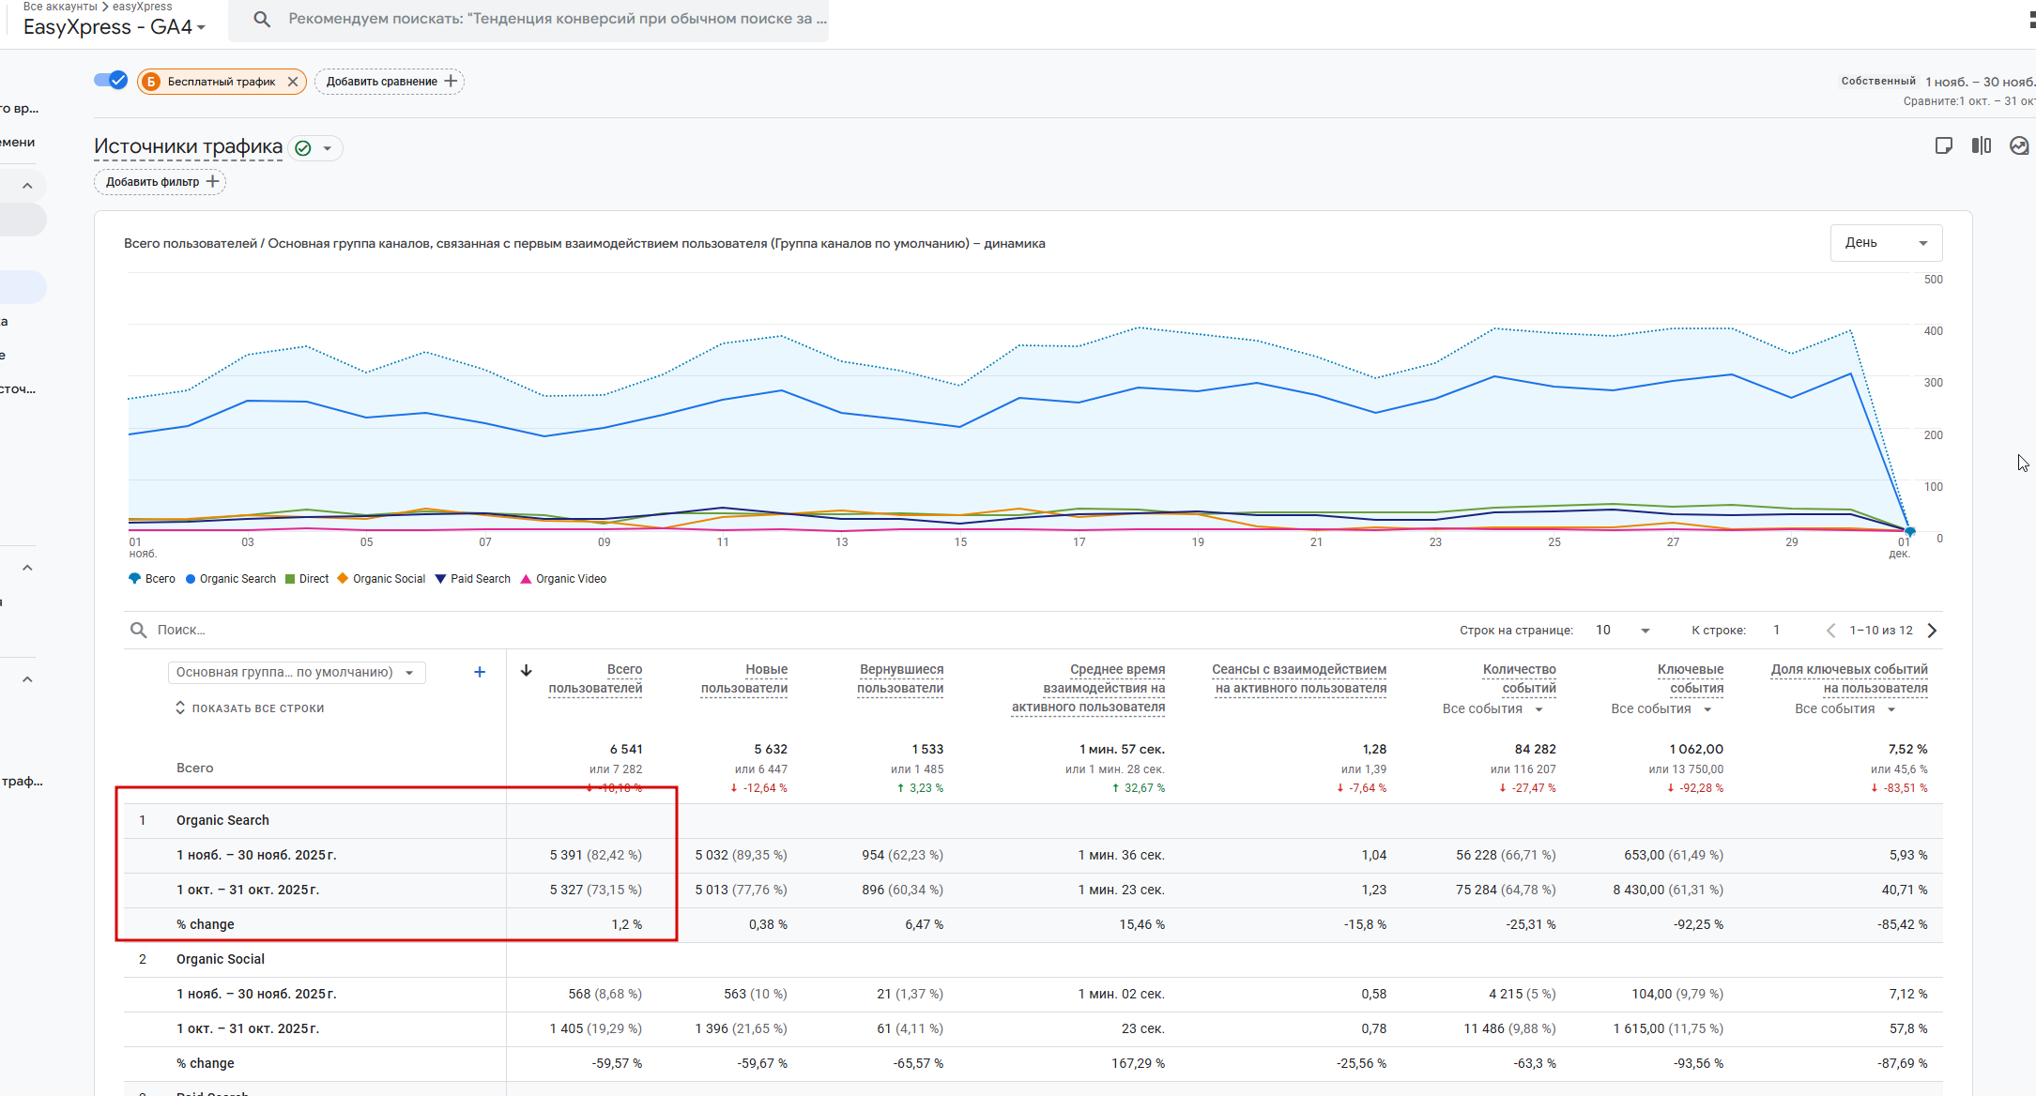Click Добавить сравнение button

click(x=390, y=82)
